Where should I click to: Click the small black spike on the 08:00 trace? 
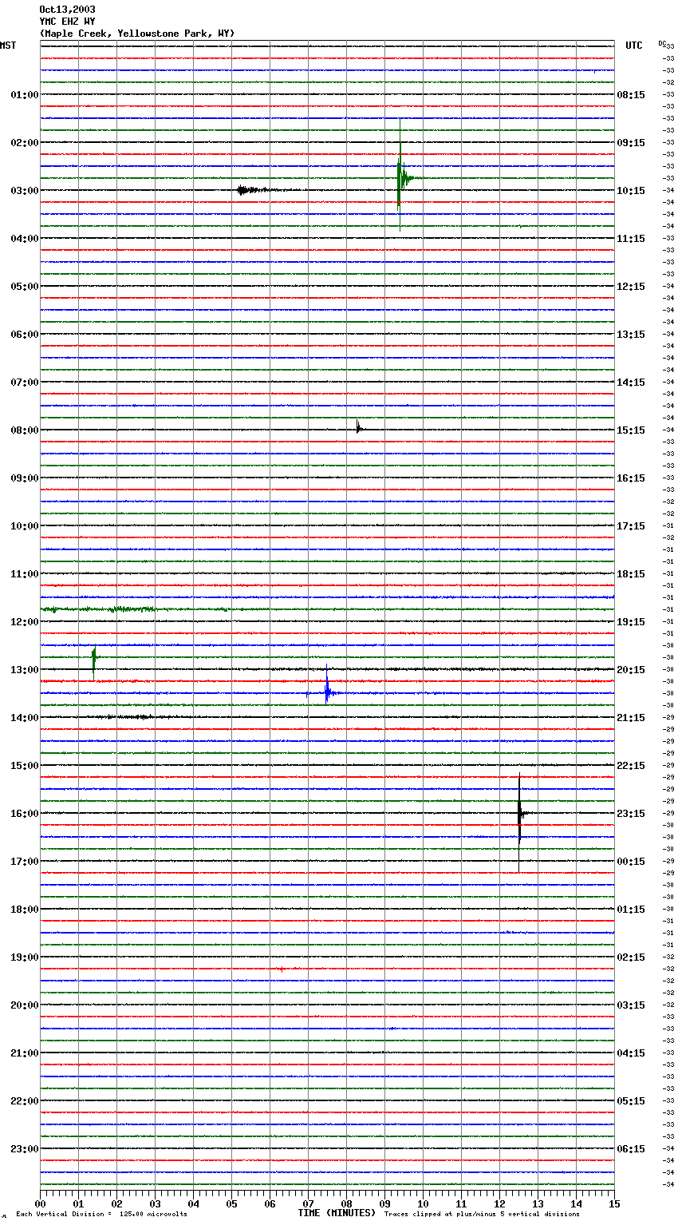pos(359,428)
